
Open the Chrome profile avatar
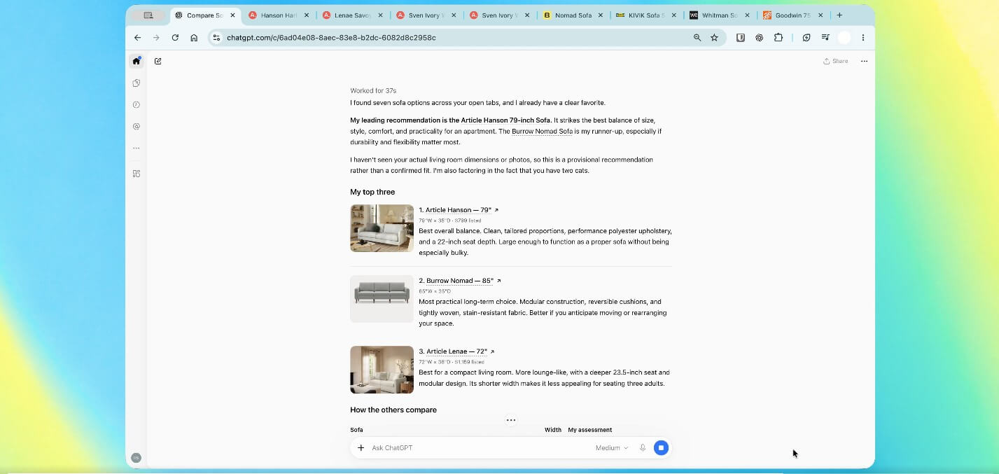pyautogui.click(x=844, y=38)
